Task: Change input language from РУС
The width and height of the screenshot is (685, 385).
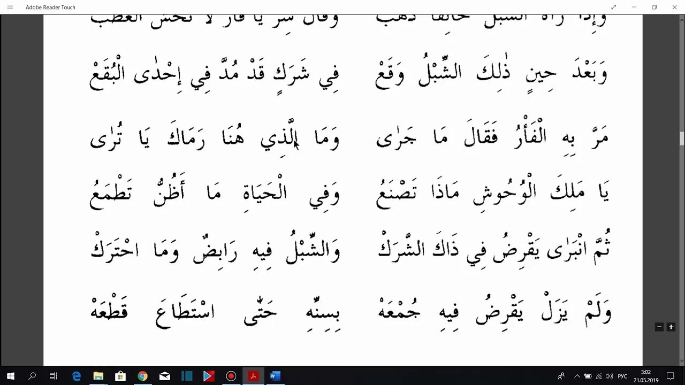Action: tap(622, 376)
